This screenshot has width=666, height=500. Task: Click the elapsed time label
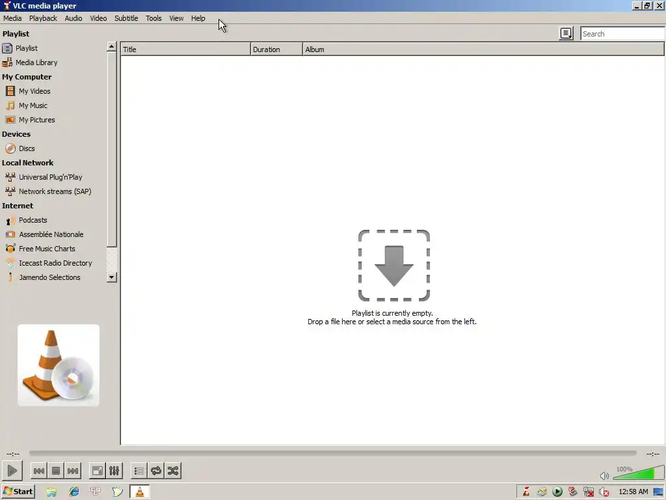tap(13, 454)
